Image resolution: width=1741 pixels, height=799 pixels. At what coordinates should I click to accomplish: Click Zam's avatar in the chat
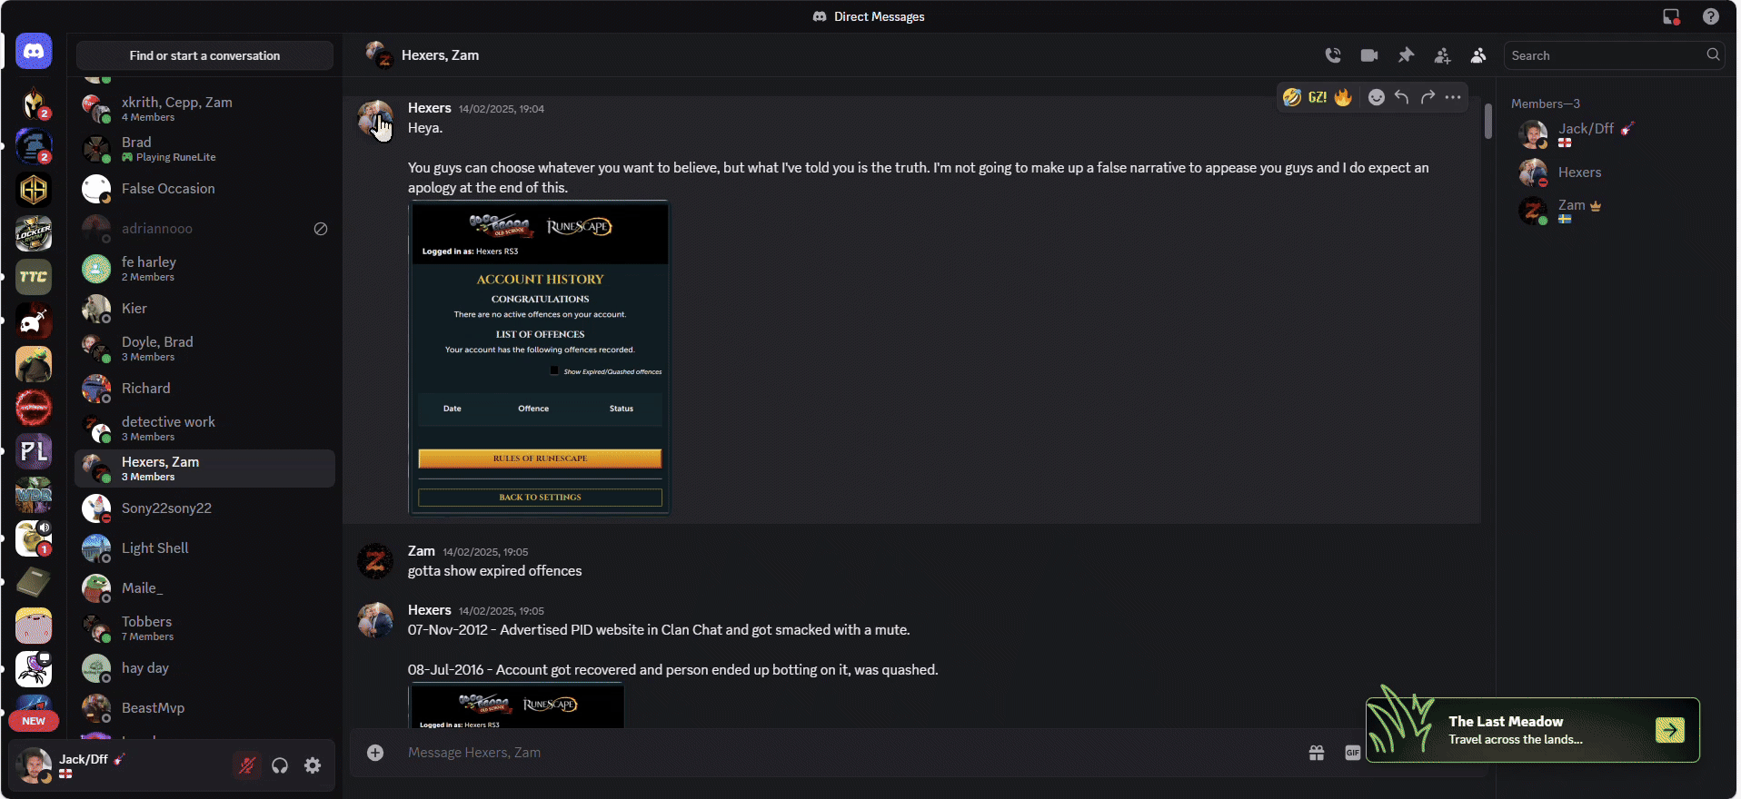375,561
